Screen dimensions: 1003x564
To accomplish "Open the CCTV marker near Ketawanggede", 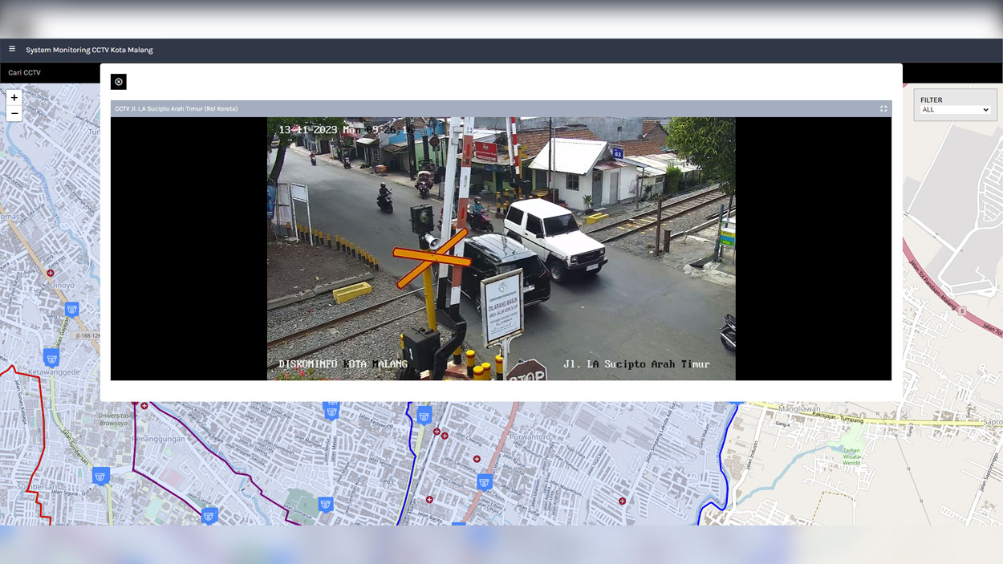I will [x=51, y=358].
